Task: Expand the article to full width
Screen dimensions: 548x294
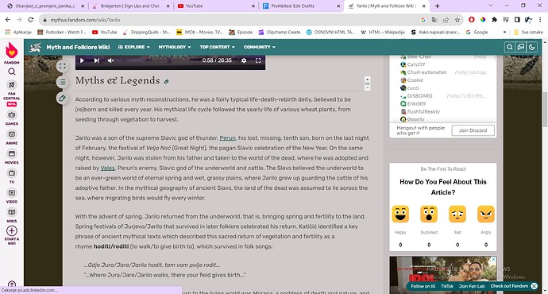Action: coord(62,66)
